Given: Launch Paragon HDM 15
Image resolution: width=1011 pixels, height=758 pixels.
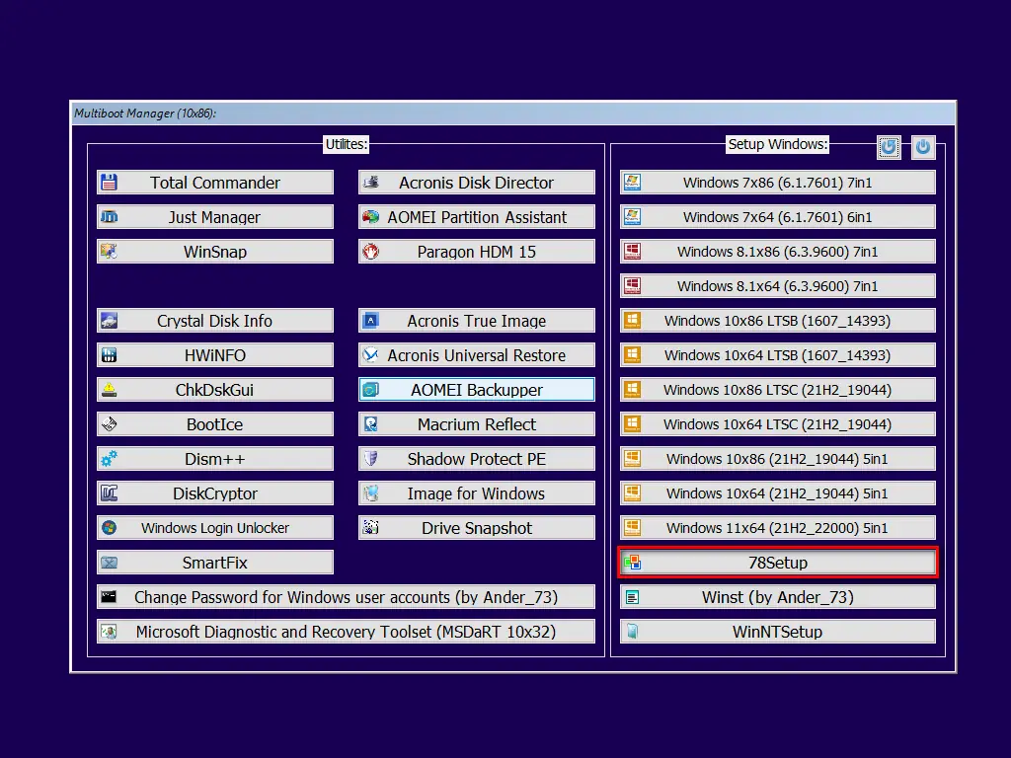Looking at the screenshot, I should pyautogui.click(x=476, y=251).
